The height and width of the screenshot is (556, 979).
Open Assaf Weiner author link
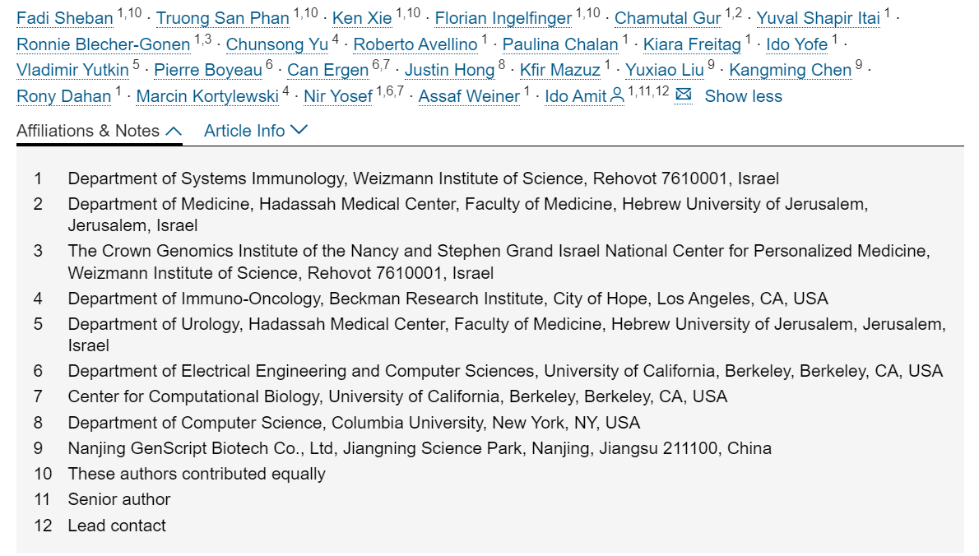[x=469, y=96]
